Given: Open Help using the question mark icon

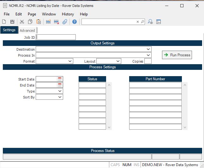Looking at the screenshot, I should click(x=75, y=22).
